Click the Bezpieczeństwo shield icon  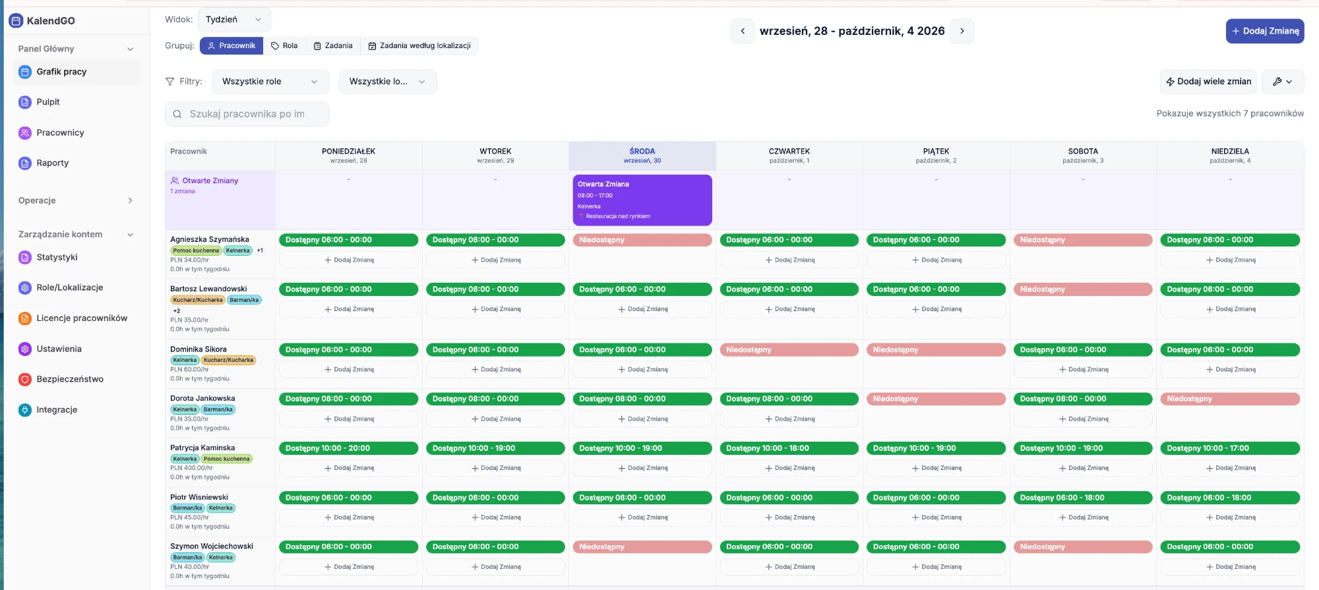25,379
